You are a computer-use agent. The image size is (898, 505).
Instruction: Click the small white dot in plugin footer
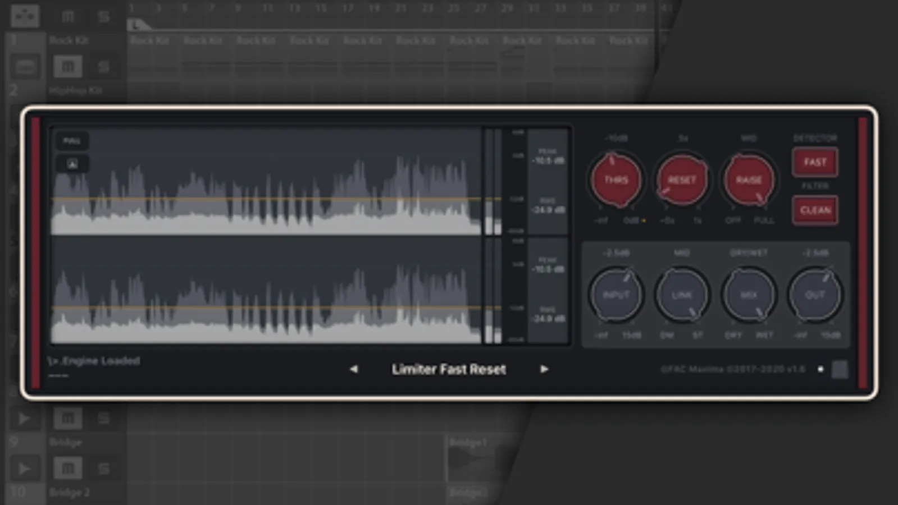pyautogui.click(x=820, y=369)
